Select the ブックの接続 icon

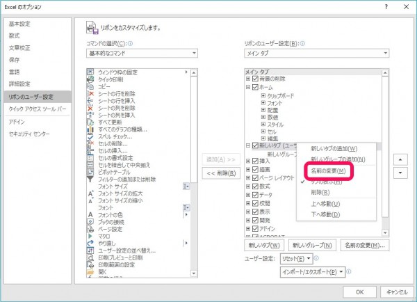(x=90, y=222)
